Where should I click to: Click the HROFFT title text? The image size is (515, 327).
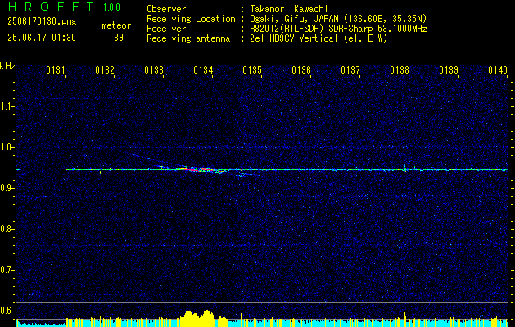point(51,7)
